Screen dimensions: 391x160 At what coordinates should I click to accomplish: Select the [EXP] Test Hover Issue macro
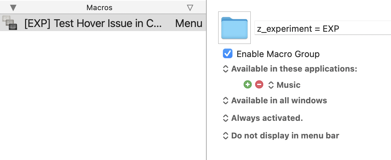[93, 24]
